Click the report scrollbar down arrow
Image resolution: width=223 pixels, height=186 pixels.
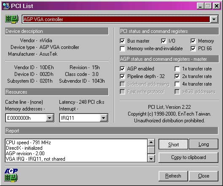tap(151, 159)
